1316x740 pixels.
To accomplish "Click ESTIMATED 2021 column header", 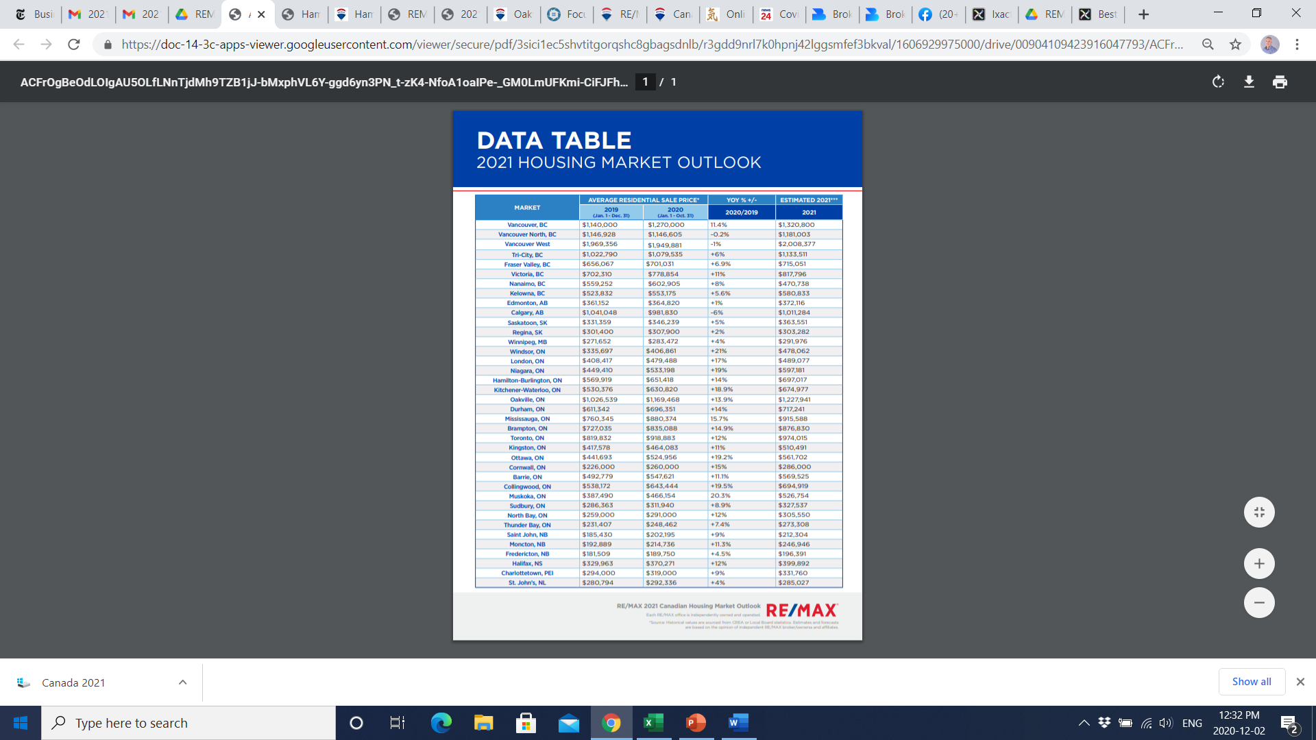I will tap(809, 200).
